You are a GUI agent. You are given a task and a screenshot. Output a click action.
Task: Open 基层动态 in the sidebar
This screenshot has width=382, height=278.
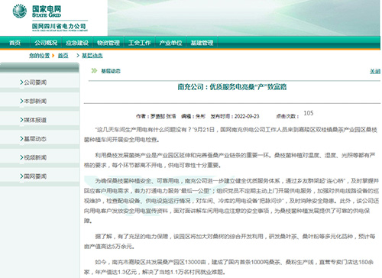(35, 139)
